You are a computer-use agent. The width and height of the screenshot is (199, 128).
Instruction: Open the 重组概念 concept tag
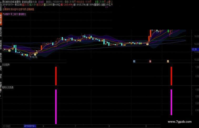(x=22, y=14)
